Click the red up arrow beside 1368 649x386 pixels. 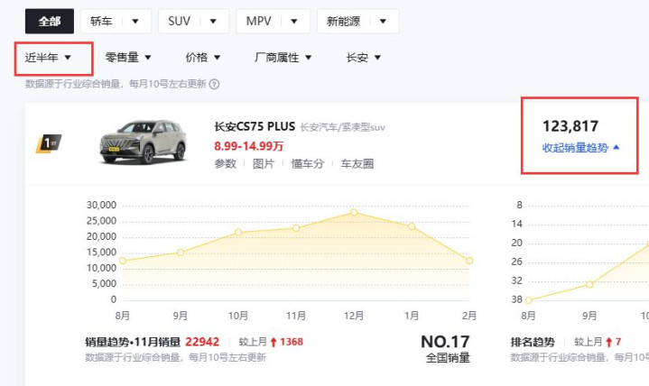pos(274,342)
